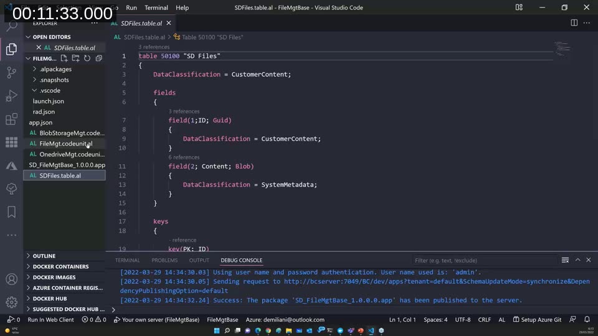Close the bottom panel

tap(589, 260)
